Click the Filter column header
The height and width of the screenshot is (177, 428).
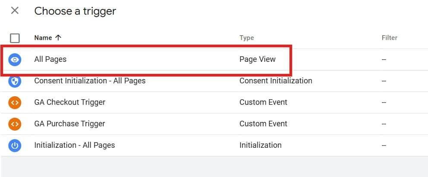389,38
